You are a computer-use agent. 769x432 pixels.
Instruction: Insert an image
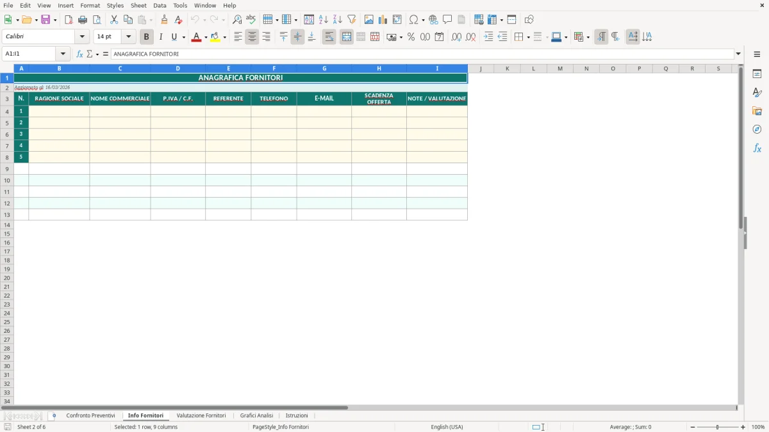[x=369, y=20]
